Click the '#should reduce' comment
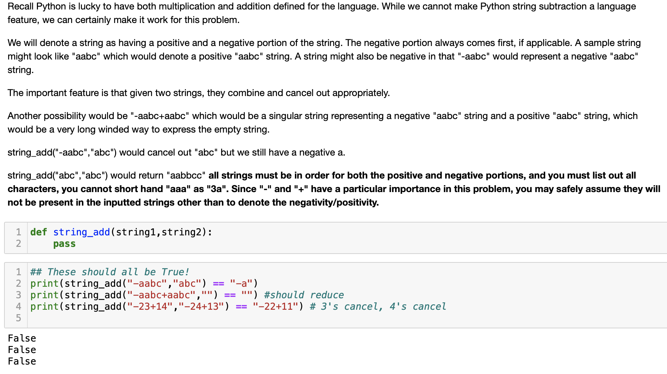This screenshot has width=667, height=374. click(304, 295)
